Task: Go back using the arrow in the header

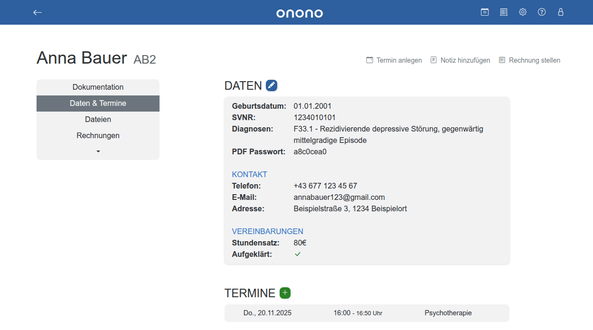Action: pyautogui.click(x=37, y=12)
